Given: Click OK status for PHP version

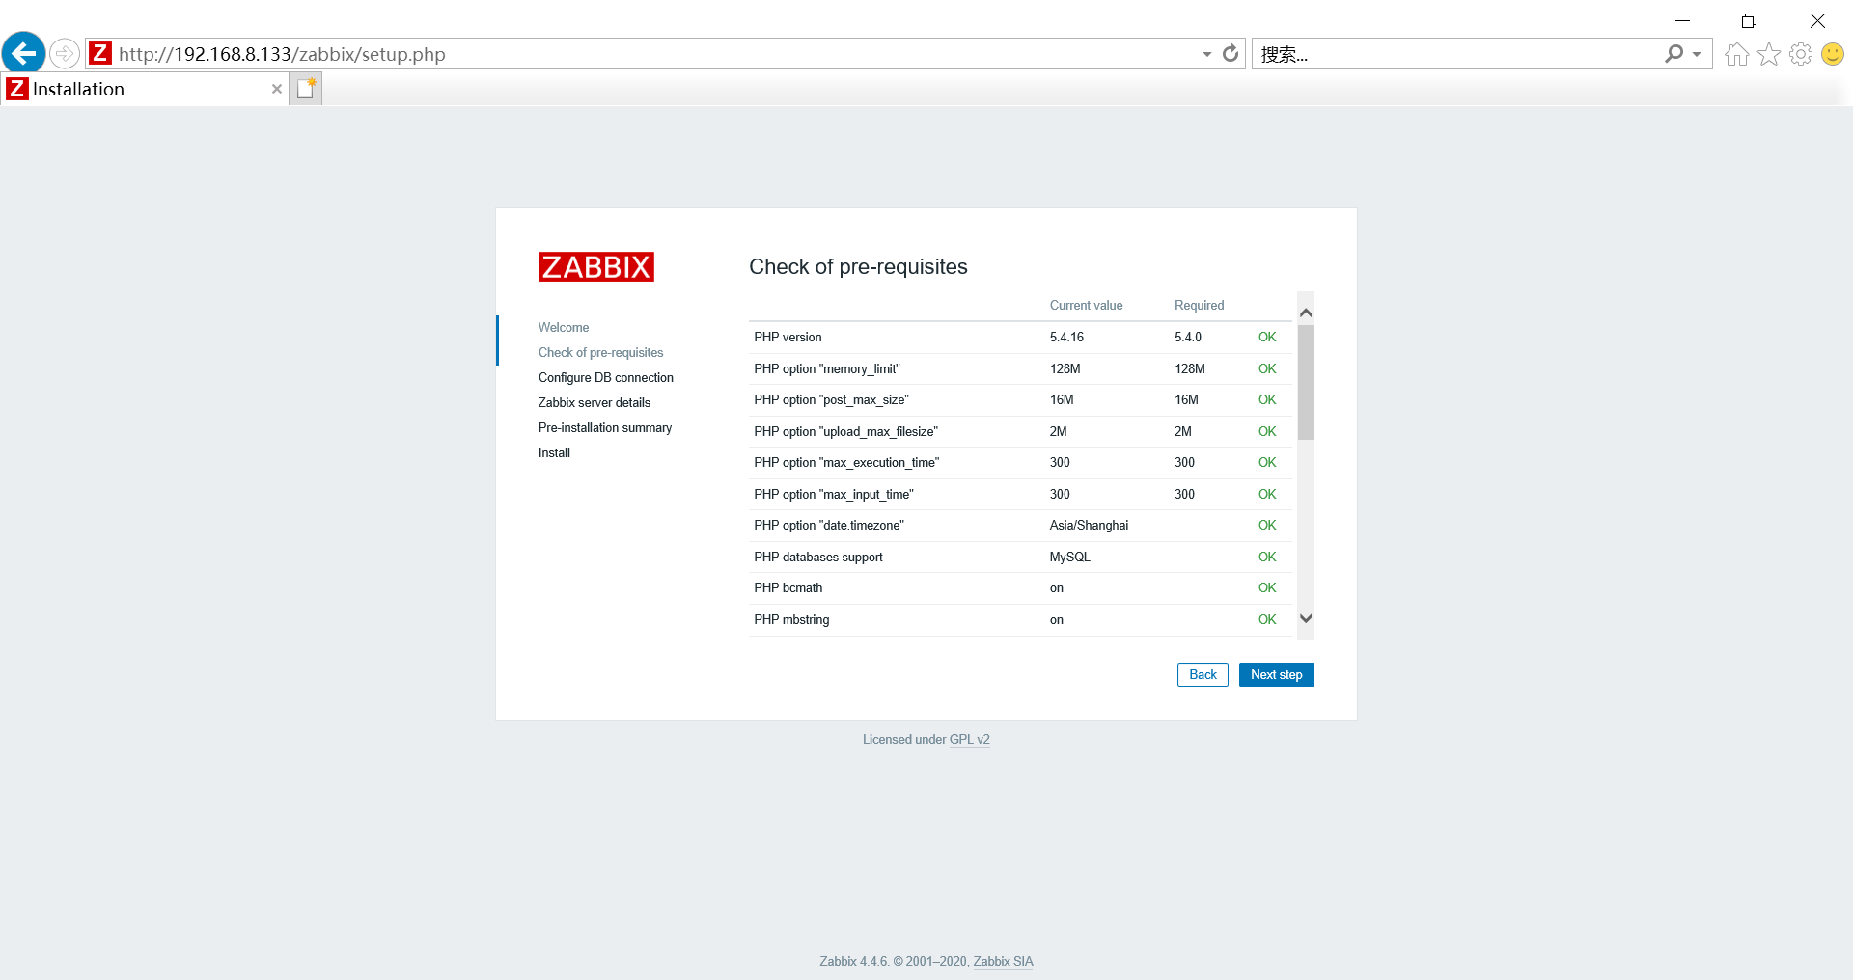Looking at the screenshot, I should pyautogui.click(x=1267, y=338).
